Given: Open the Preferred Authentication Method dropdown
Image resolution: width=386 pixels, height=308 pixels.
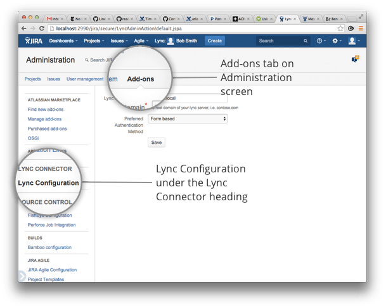Looking at the screenshot, I should pyautogui.click(x=188, y=119).
